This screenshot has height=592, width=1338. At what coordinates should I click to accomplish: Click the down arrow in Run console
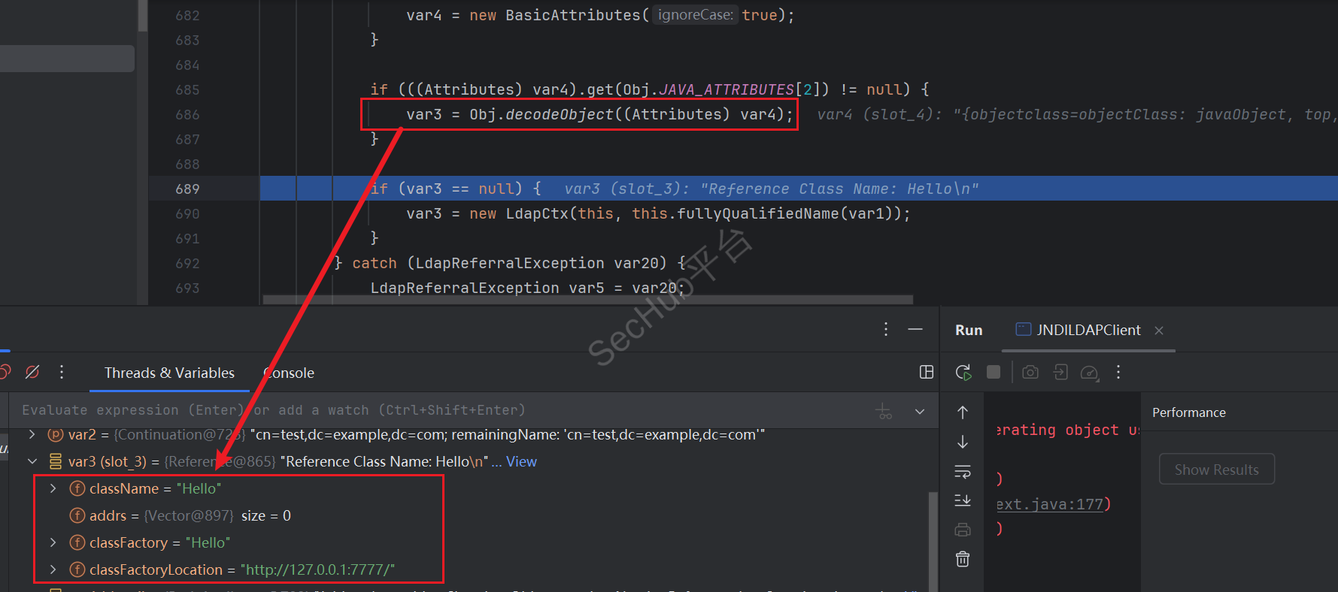point(963,442)
